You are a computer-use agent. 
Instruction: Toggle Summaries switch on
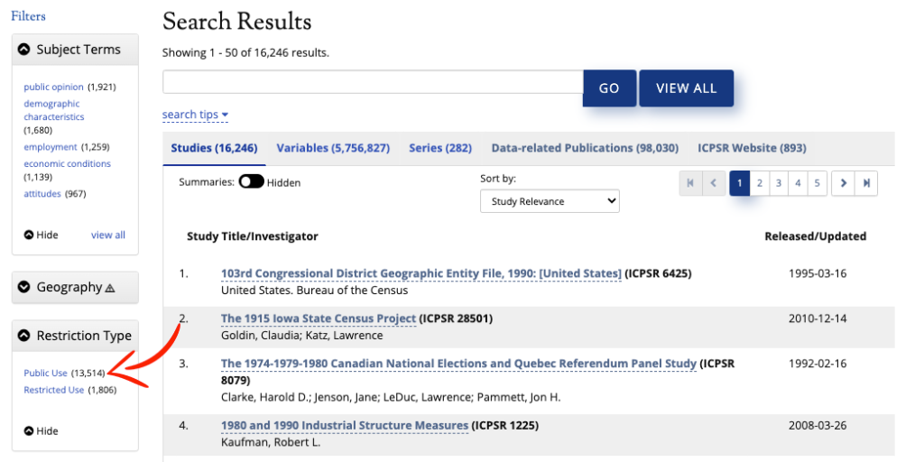click(x=252, y=182)
